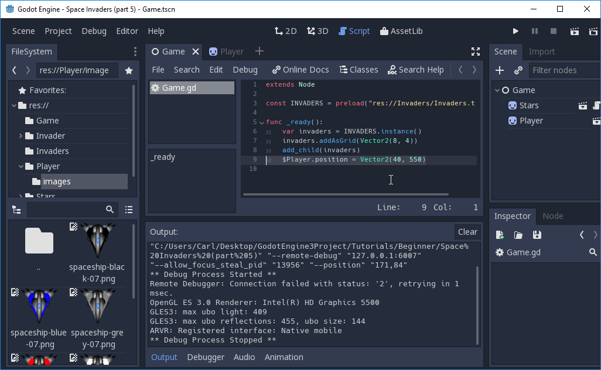
Task: Toggle file list view mode
Action: coord(129,210)
